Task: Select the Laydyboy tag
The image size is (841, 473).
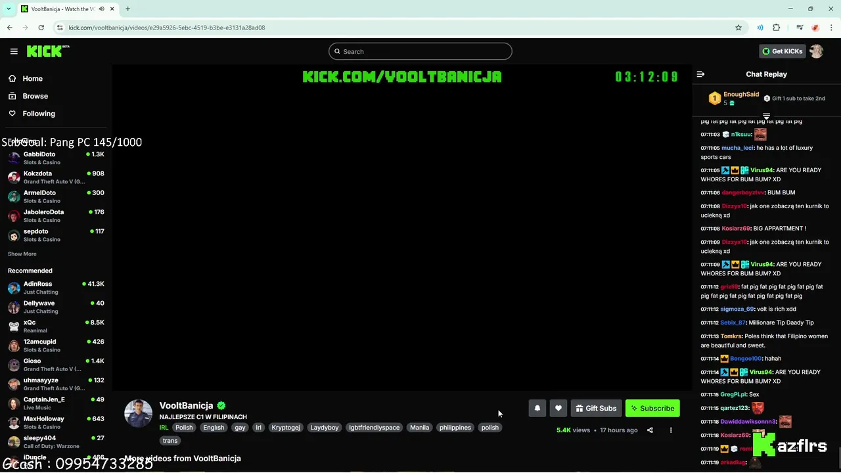Action: (325, 428)
